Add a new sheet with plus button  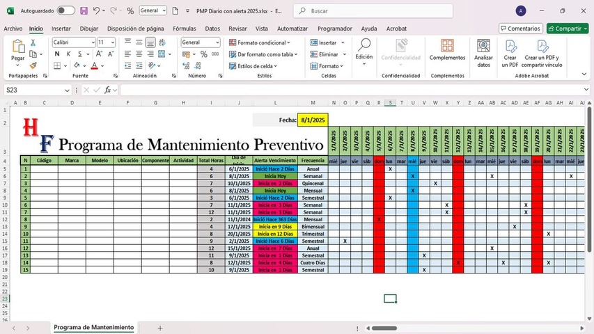pos(160,328)
